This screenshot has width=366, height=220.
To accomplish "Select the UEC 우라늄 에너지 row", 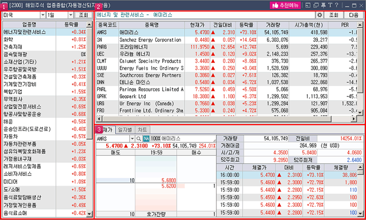I will pos(226,54).
